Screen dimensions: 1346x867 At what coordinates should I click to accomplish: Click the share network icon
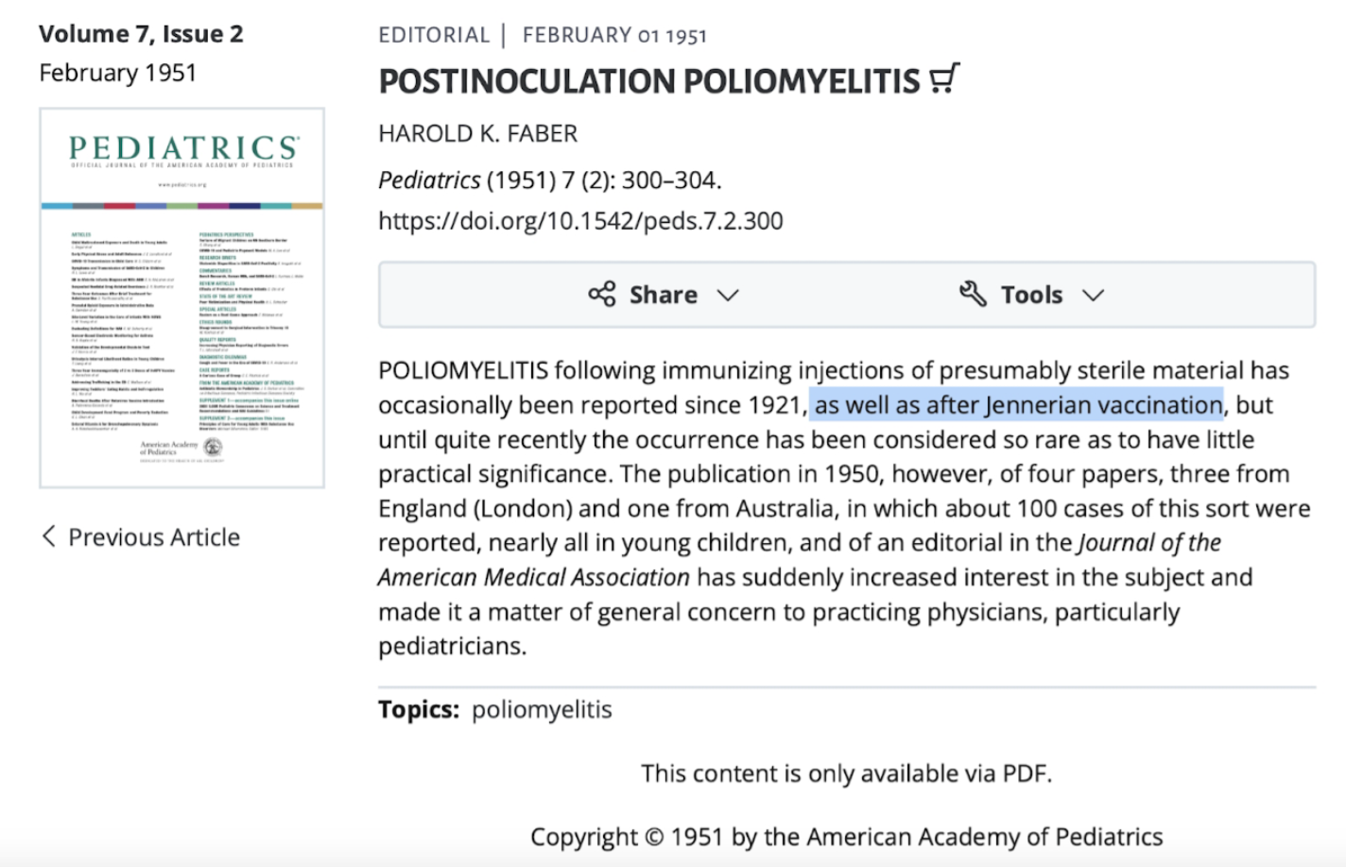[601, 294]
